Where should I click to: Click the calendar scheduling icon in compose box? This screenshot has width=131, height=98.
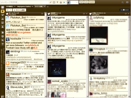[x=54, y=2]
